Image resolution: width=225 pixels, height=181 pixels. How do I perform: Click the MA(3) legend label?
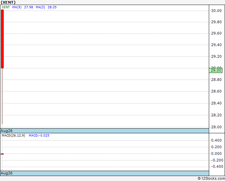[x=40, y=7]
